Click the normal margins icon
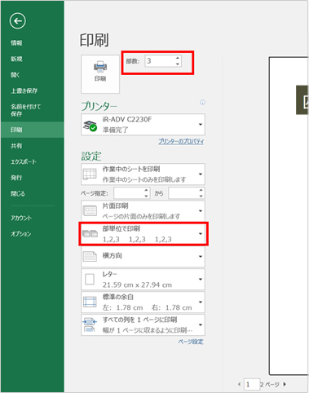The width and height of the screenshot is (309, 393). pos(90,302)
